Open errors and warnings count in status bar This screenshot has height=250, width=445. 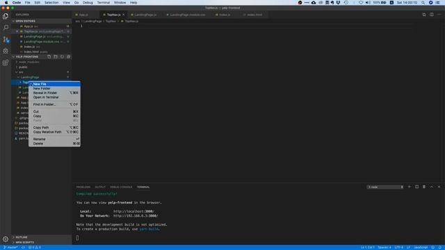pyautogui.click(x=34, y=247)
